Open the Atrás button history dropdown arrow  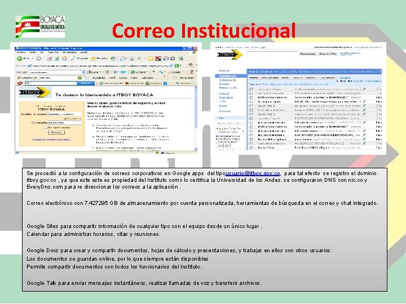click(x=32, y=59)
